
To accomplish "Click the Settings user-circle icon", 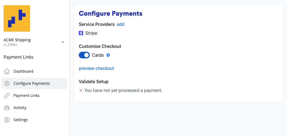I will (7, 120).
